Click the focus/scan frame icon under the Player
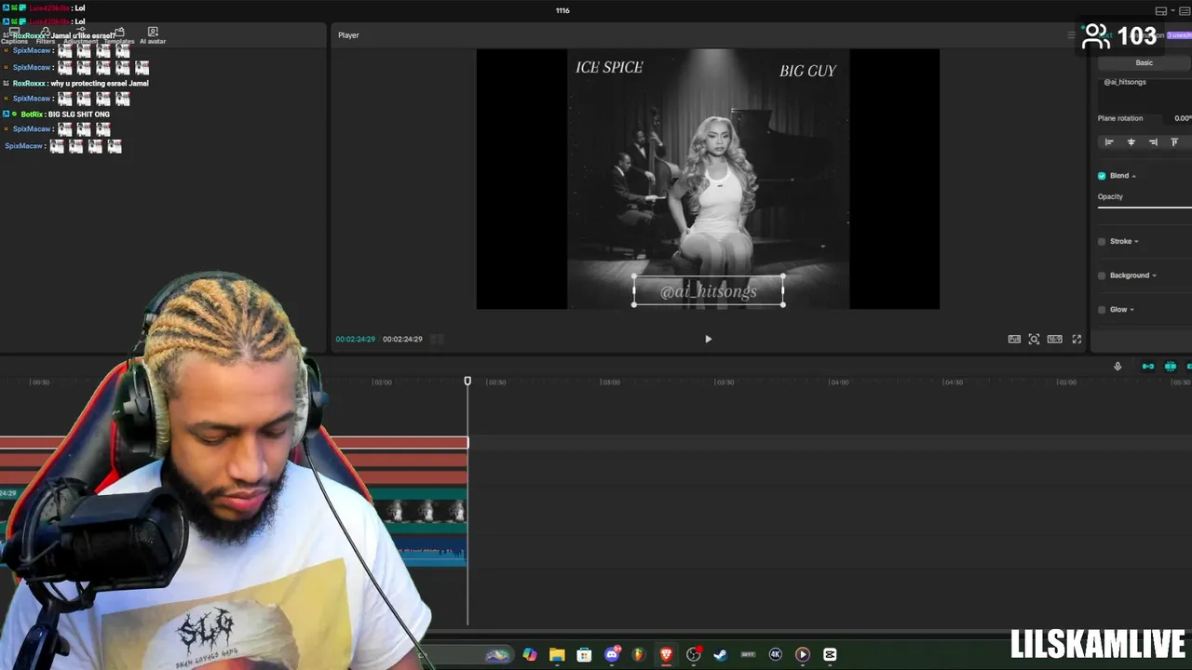This screenshot has height=670, width=1192. [x=1034, y=340]
